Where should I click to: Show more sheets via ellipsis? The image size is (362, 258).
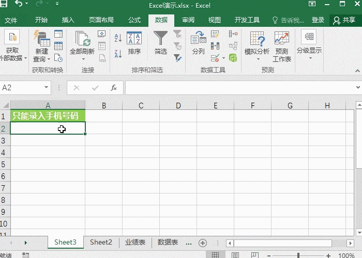189,243
